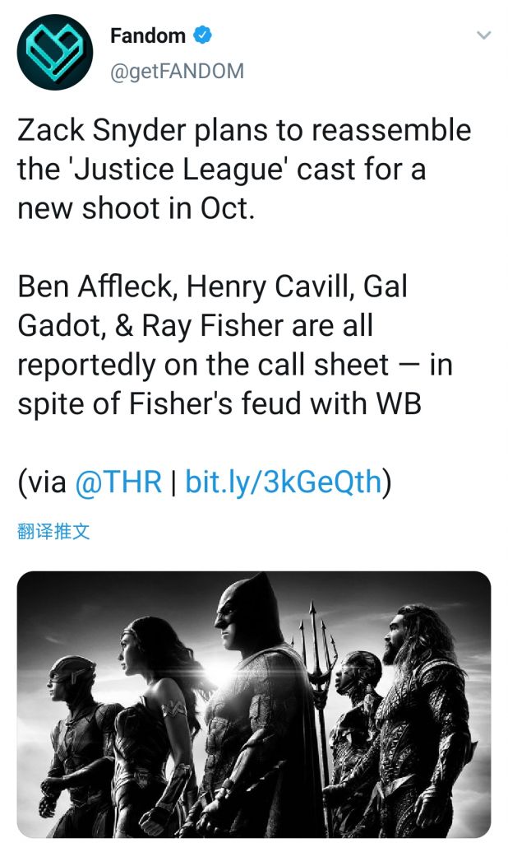This screenshot has height=843, width=508.
Task: Open the Justice League photo
Action: [x=254, y=704]
